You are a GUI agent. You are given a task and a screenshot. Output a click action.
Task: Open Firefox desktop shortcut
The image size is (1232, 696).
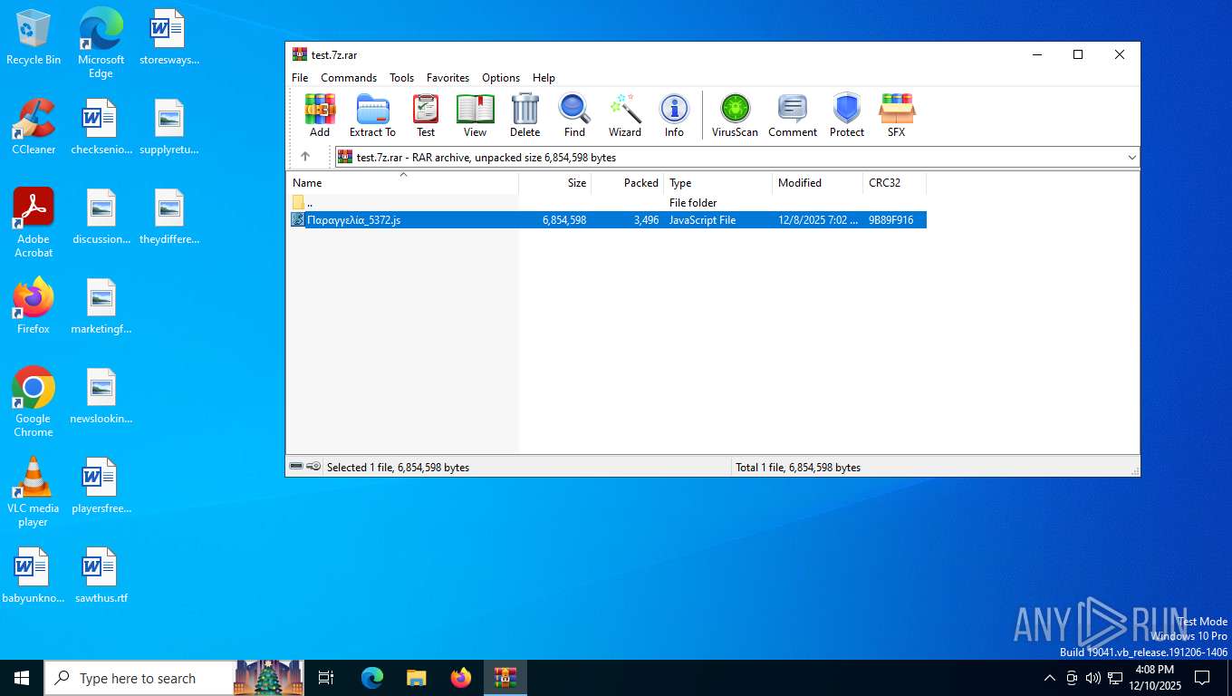[34, 306]
